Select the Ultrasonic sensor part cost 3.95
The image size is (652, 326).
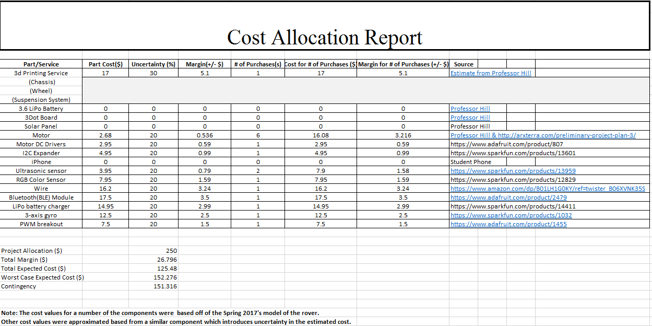point(105,171)
